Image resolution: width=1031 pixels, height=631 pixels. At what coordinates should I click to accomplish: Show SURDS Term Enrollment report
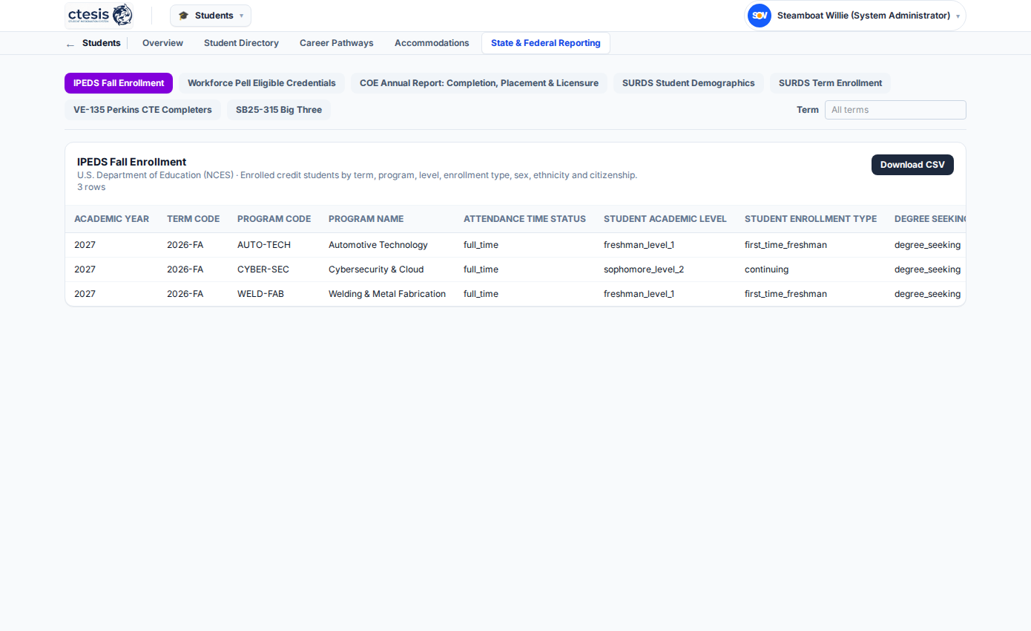tap(830, 83)
